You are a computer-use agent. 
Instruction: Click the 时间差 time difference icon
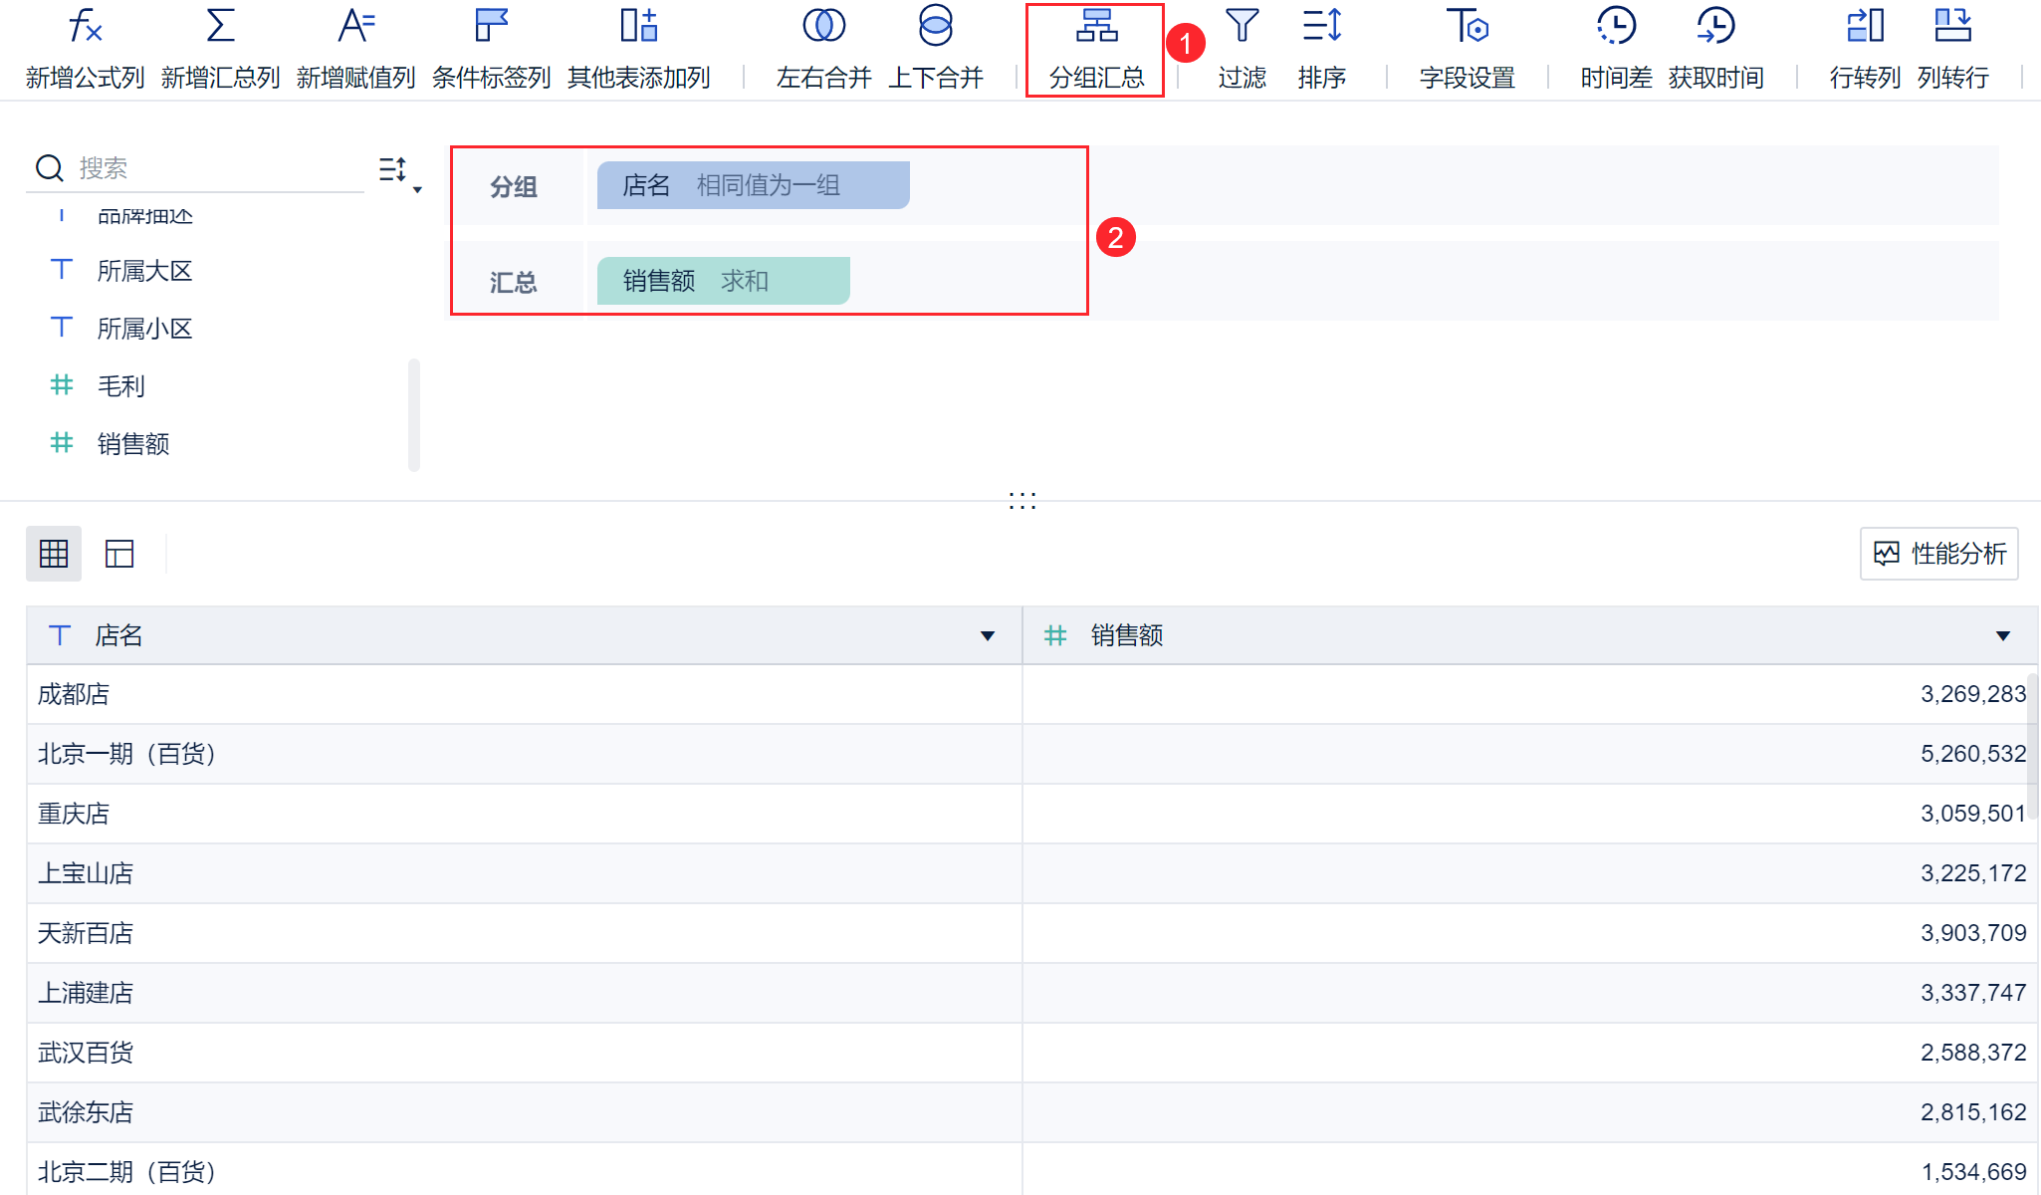point(1616,27)
